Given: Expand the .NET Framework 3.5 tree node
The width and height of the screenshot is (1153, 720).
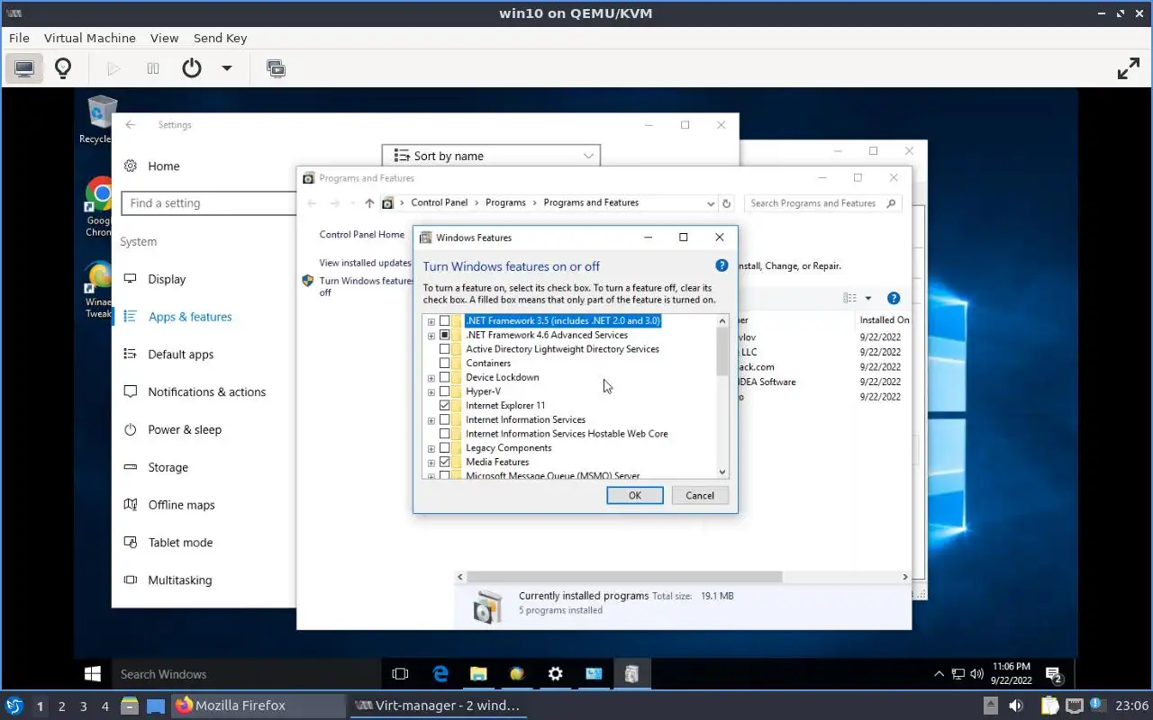Looking at the screenshot, I should [x=431, y=321].
